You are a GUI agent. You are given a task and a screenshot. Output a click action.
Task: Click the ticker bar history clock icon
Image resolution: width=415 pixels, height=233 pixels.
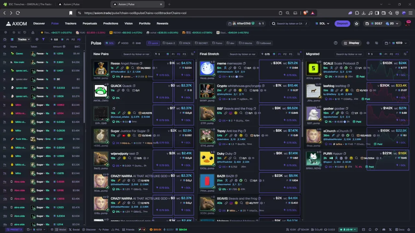click(25, 32)
